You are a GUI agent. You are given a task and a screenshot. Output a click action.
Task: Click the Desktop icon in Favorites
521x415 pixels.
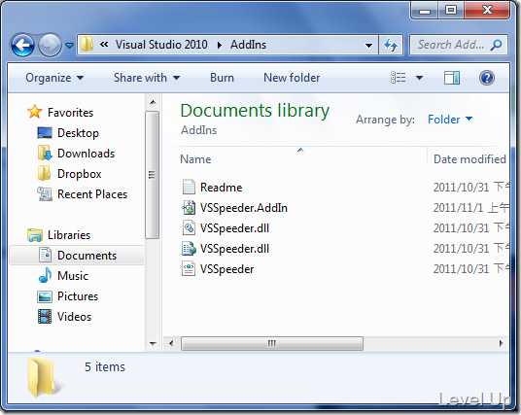pyautogui.click(x=44, y=133)
